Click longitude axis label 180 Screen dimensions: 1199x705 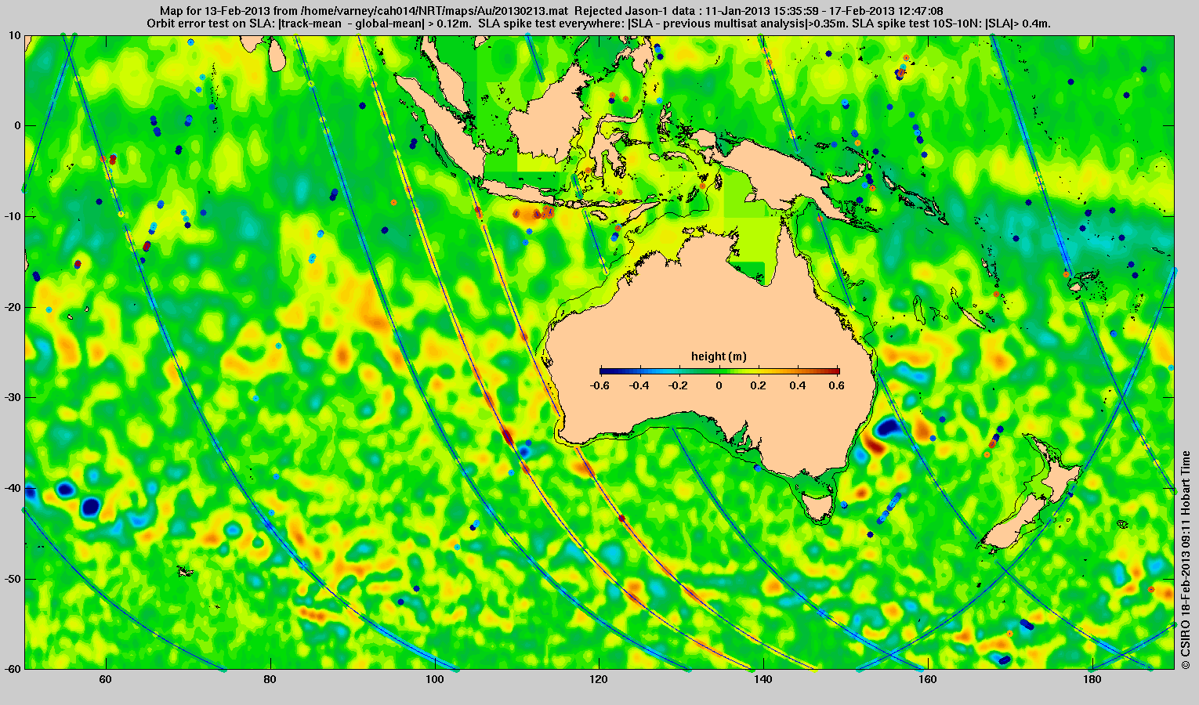[x=1092, y=679]
